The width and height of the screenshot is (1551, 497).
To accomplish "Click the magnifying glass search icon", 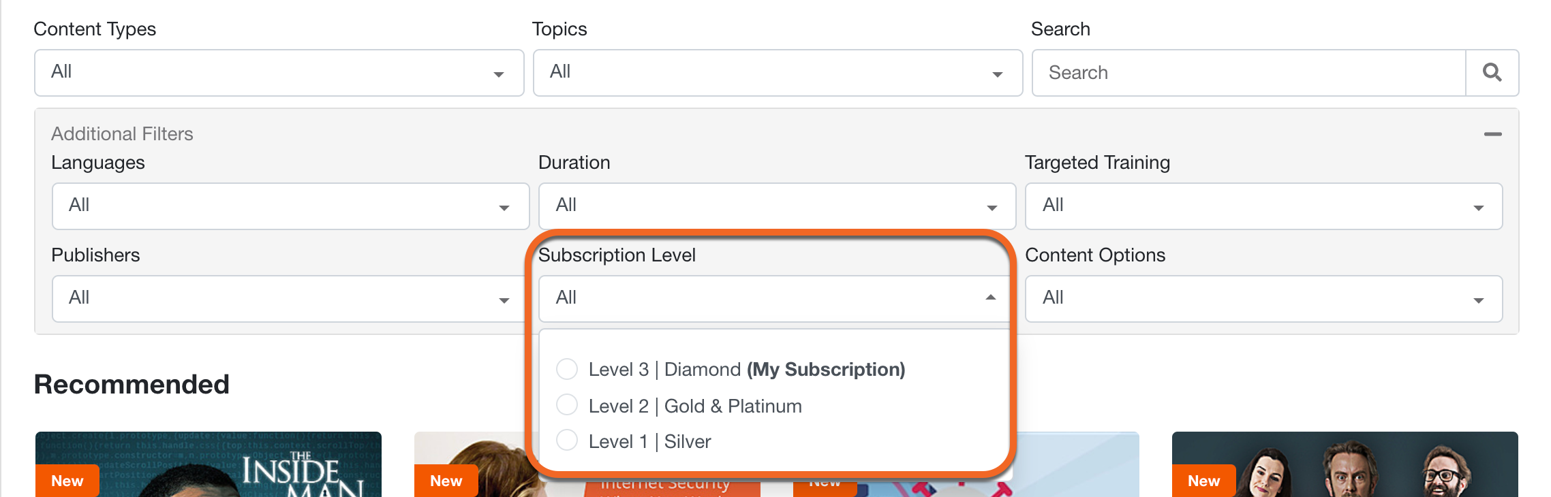I will tap(1492, 73).
